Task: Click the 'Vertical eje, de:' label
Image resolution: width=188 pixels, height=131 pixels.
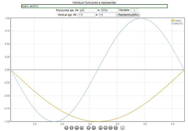Action: 67,15
